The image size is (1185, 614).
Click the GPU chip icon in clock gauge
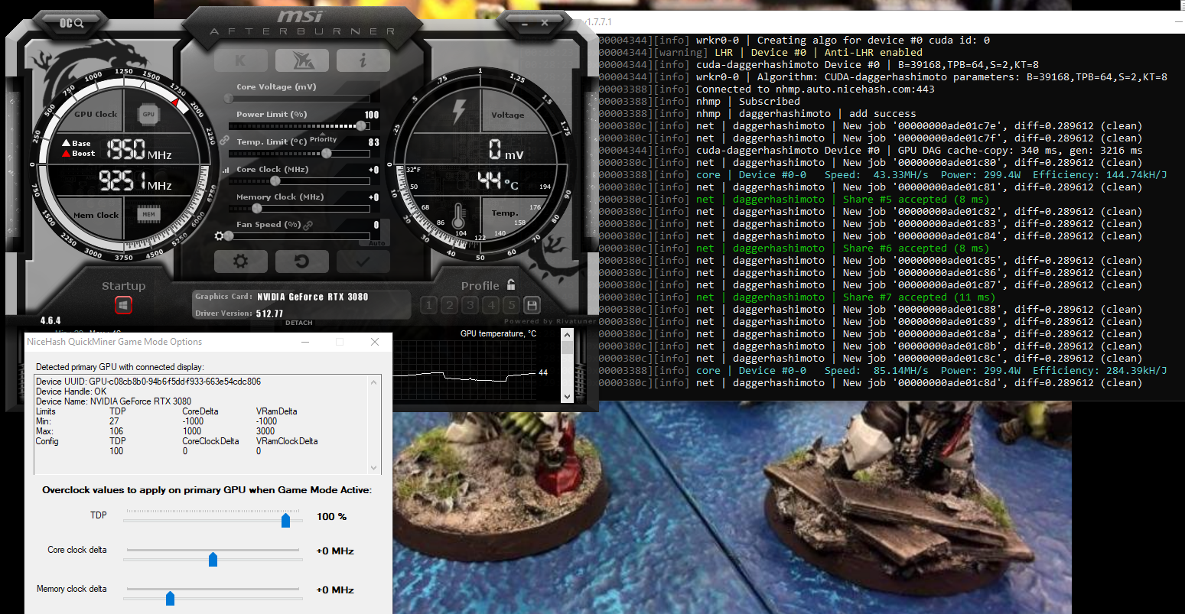(x=148, y=115)
